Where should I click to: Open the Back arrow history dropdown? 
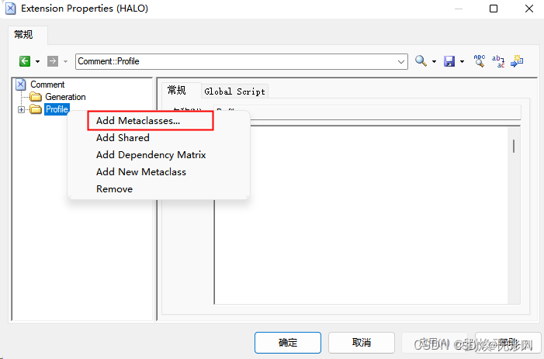pos(37,62)
